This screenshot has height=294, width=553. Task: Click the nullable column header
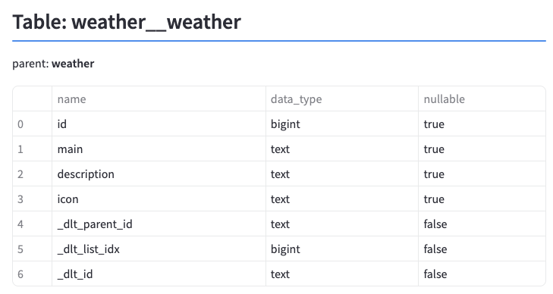482,99
